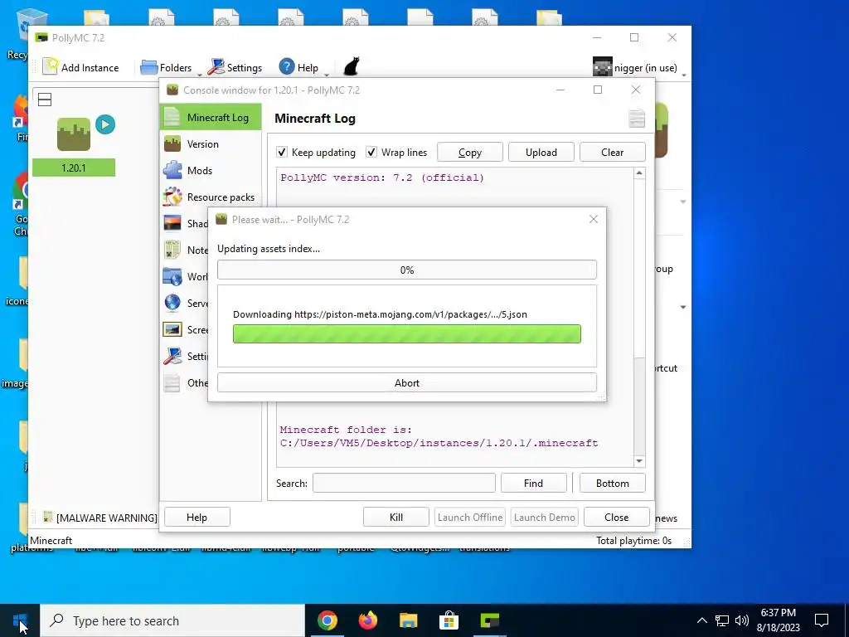Screen dimensions: 849x637
Task: Click the overall 0% progress bar
Action: pyautogui.click(x=407, y=270)
